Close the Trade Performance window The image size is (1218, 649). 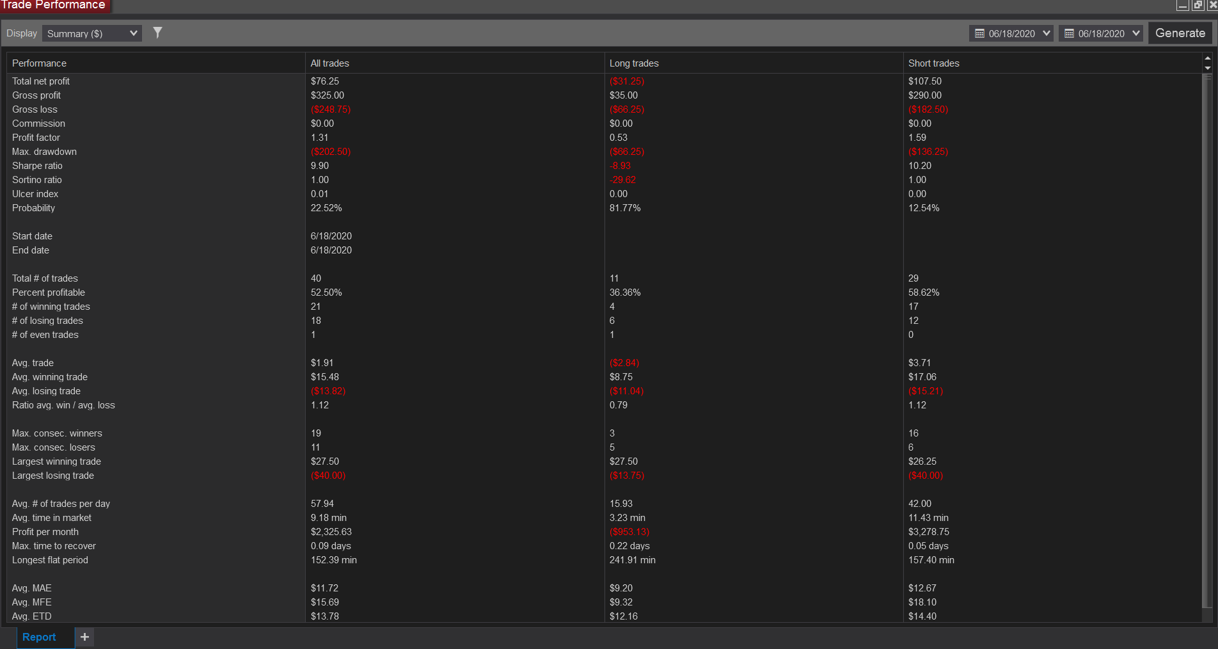point(1212,5)
